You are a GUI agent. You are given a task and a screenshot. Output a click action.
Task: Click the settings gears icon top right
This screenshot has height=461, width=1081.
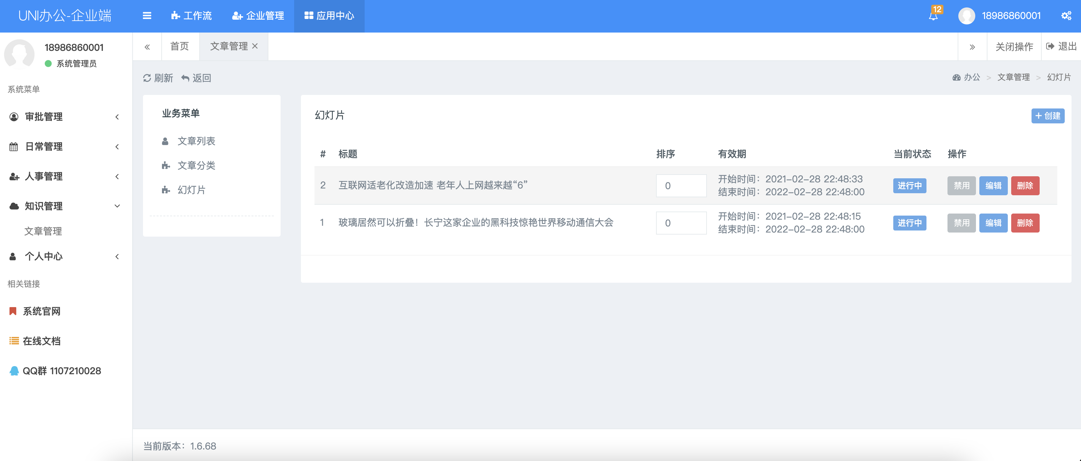[x=1066, y=16]
